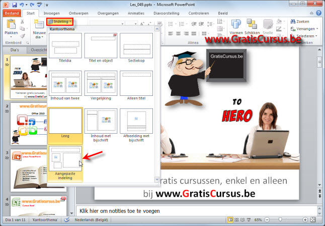
Task: Open the Indeling layout dropdown
Action: tap(60, 21)
